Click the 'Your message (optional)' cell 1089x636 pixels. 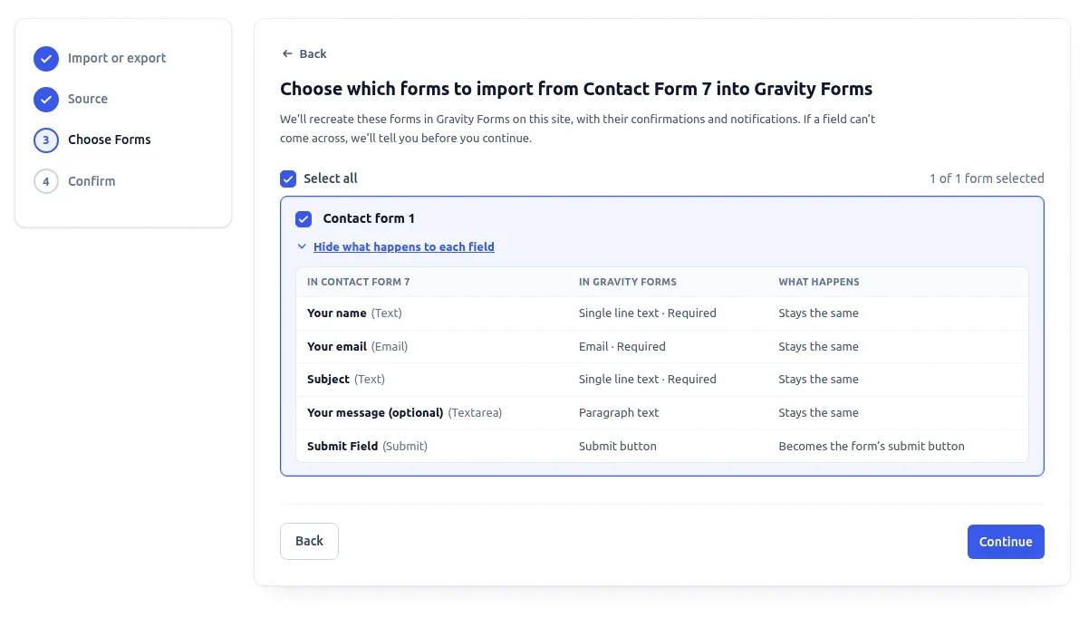pos(404,413)
